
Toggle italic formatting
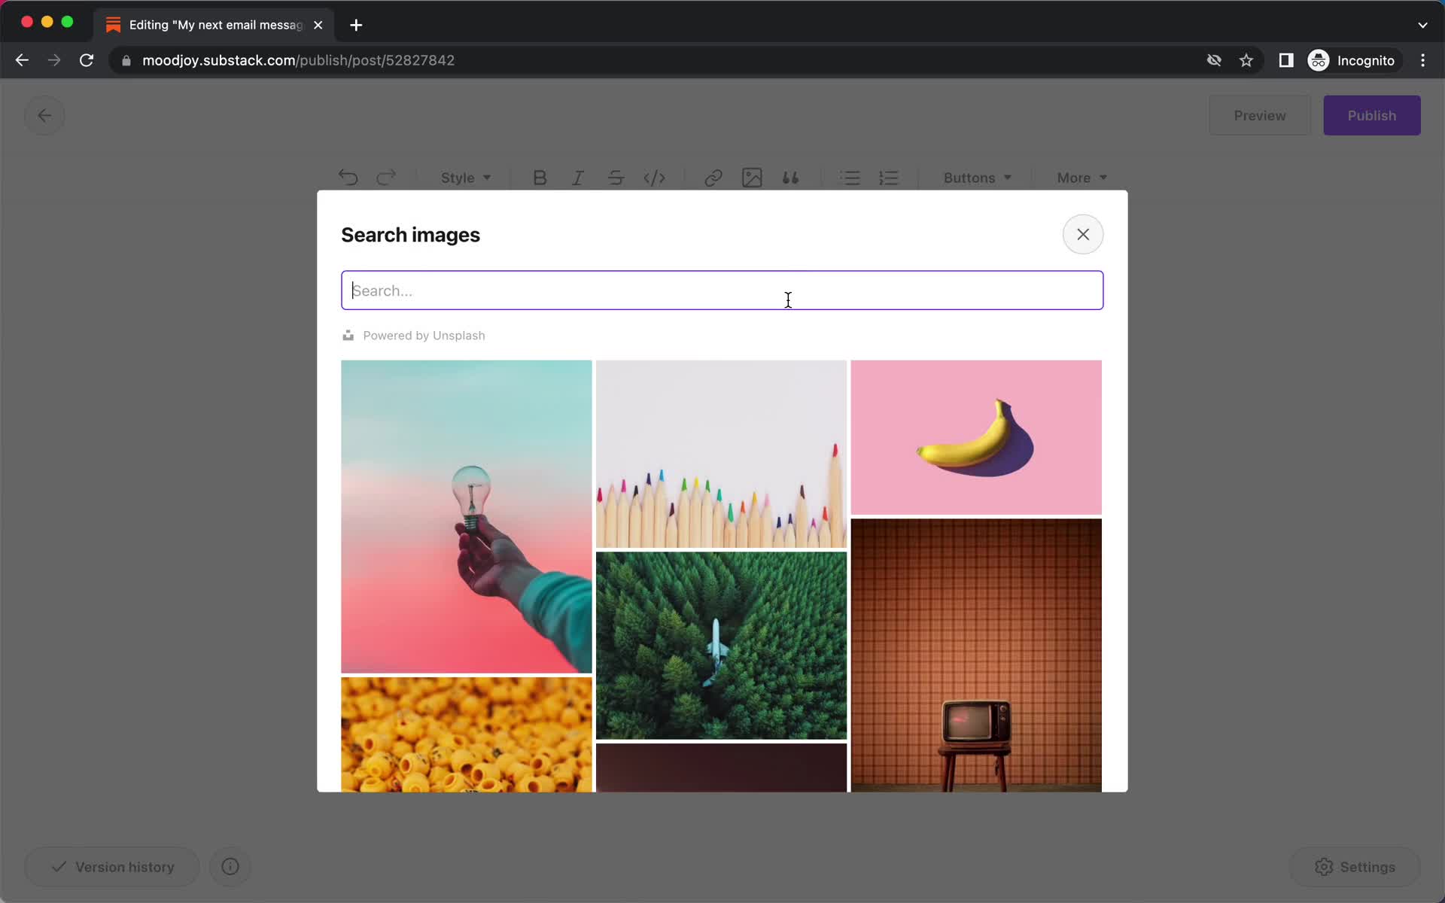[x=577, y=178]
